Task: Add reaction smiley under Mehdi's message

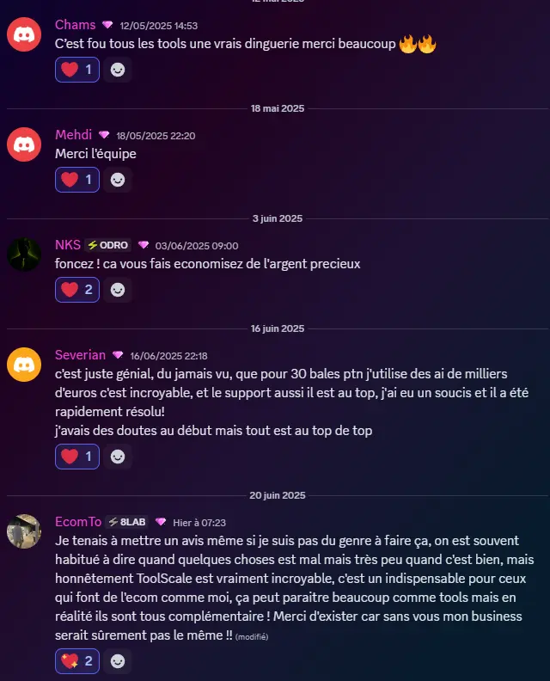Action: pos(118,180)
